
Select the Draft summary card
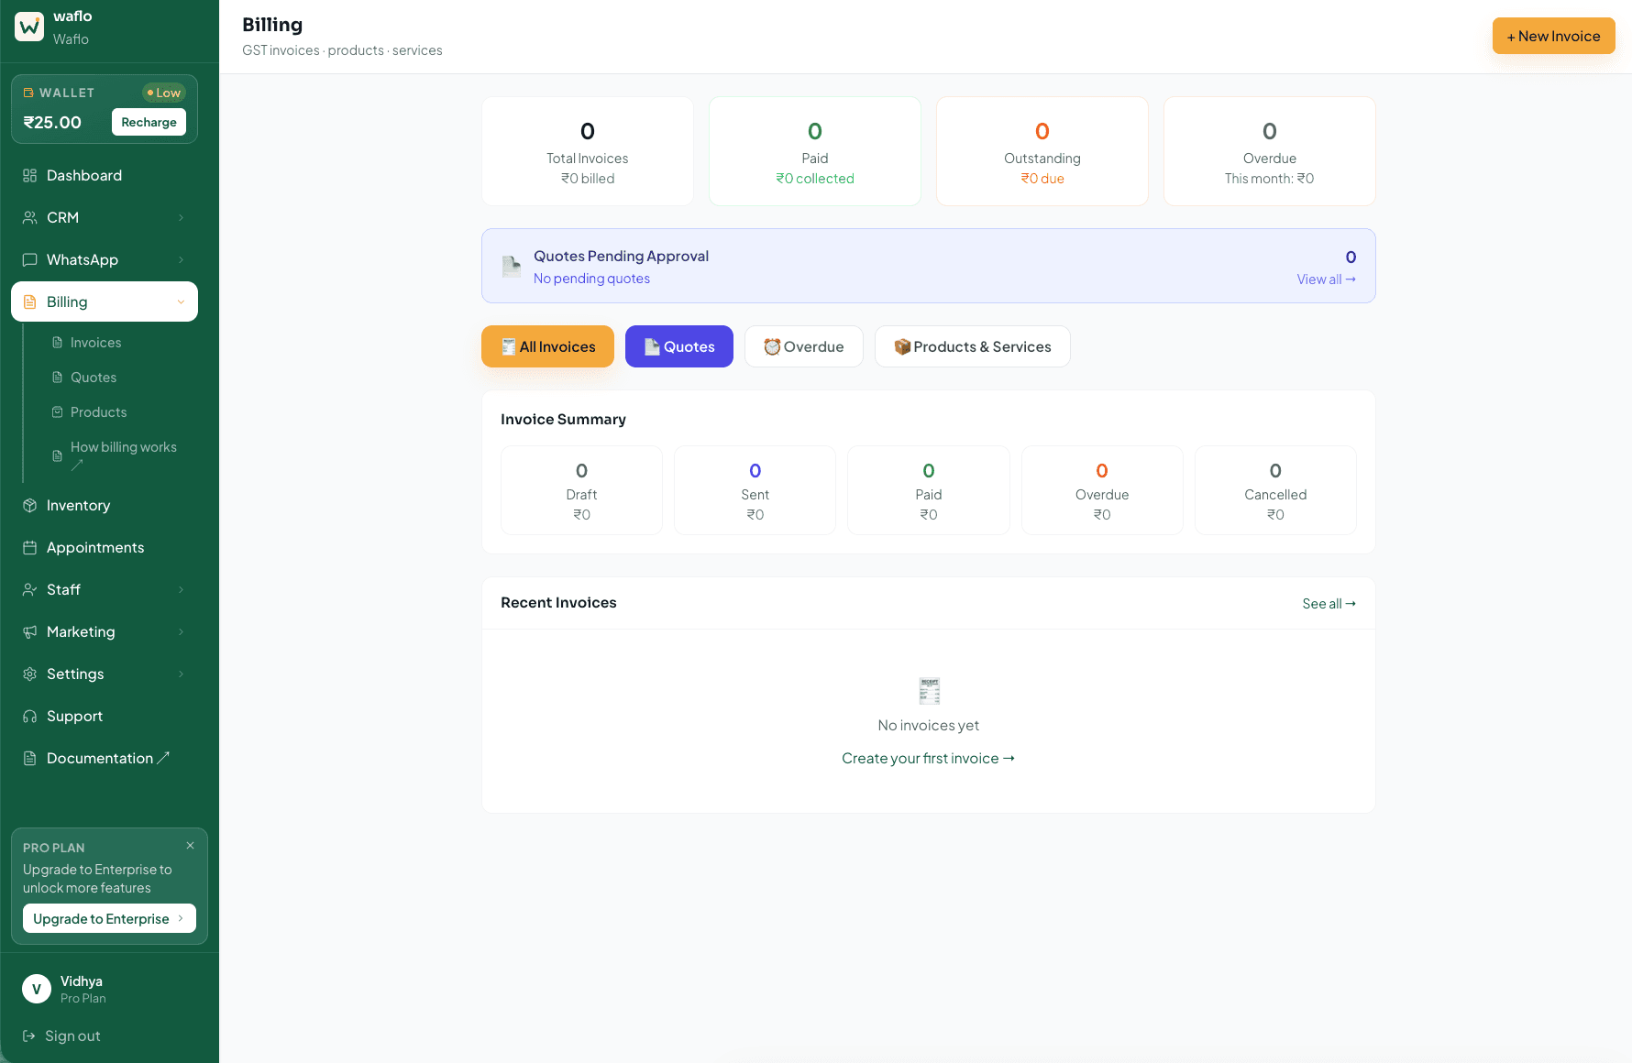pyautogui.click(x=581, y=490)
